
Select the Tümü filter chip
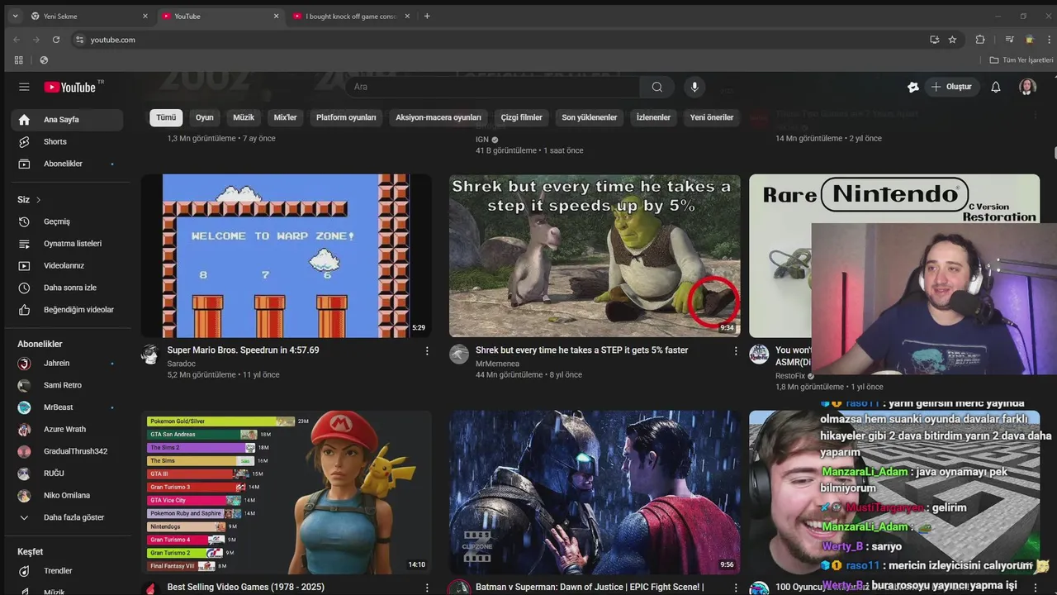166,117
